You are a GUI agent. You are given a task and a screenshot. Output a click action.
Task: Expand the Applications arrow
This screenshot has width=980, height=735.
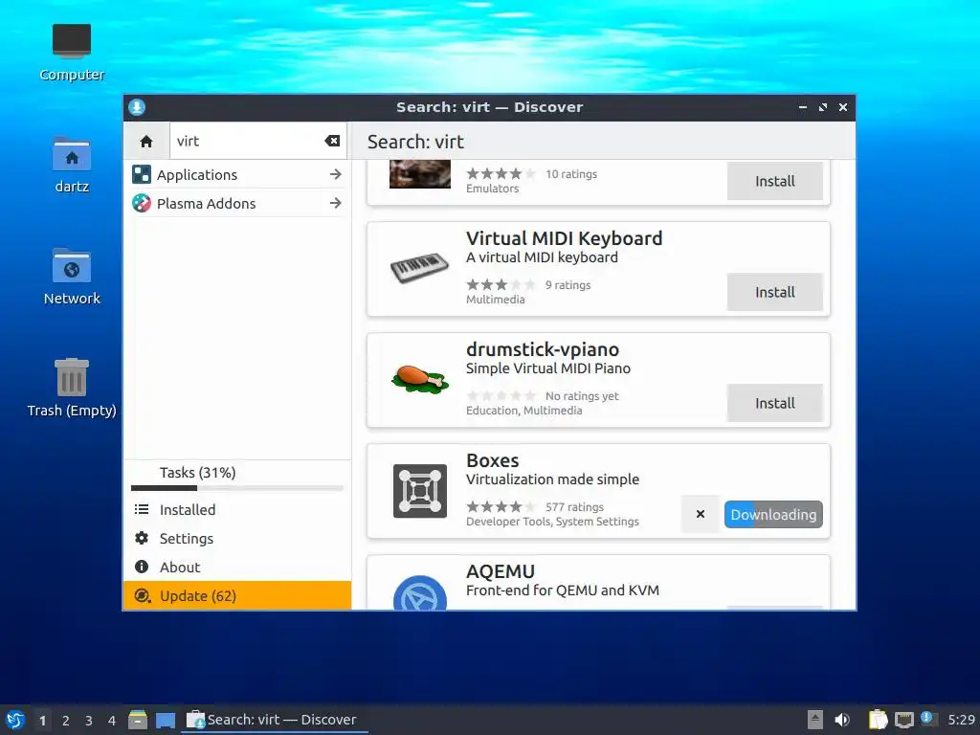pyautogui.click(x=336, y=174)
